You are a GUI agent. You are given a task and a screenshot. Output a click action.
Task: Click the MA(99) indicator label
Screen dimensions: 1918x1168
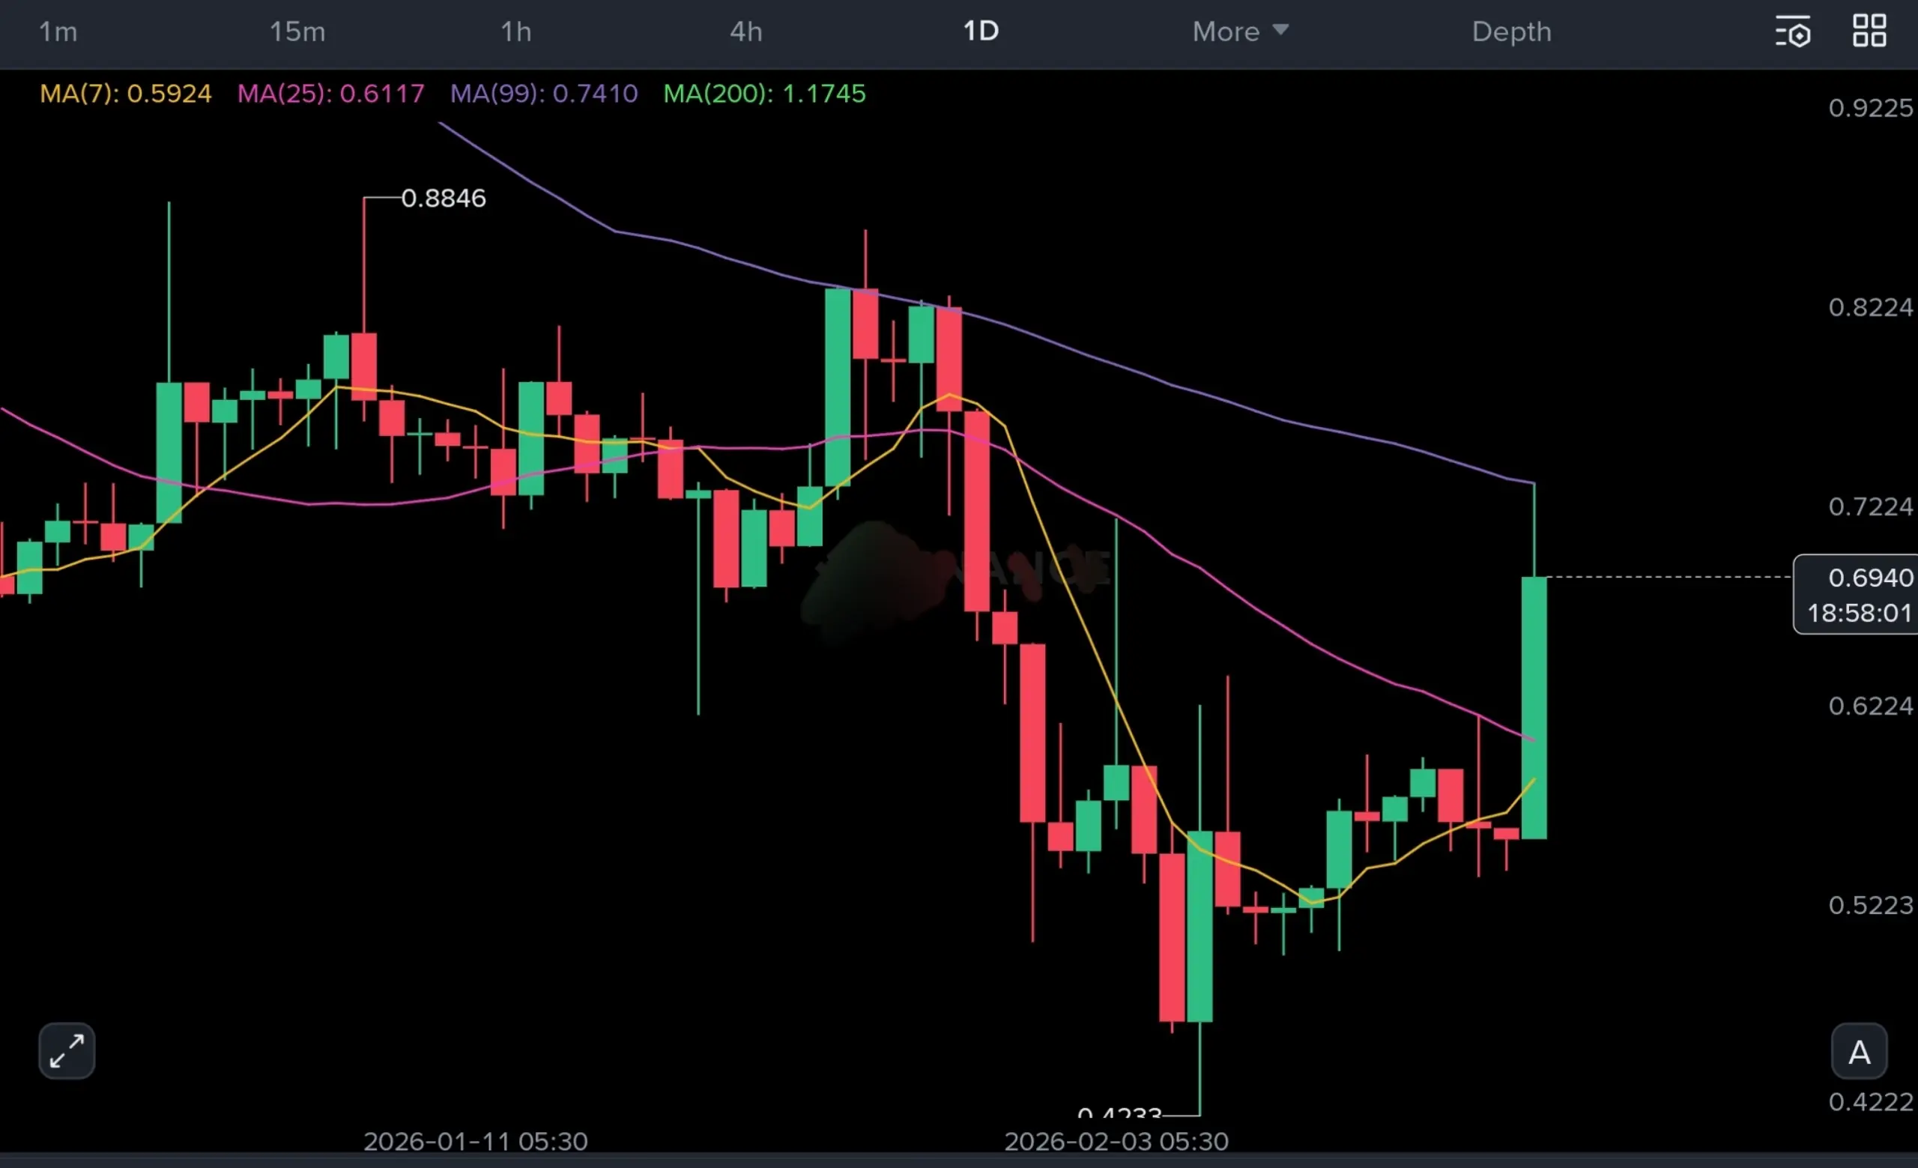[x=543, y=94]
